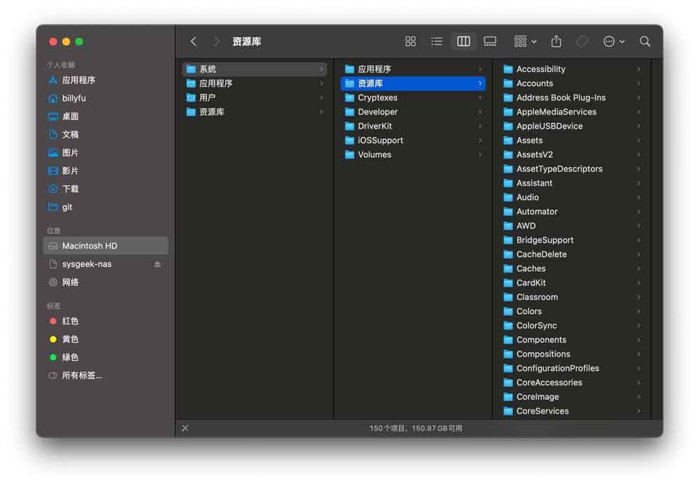Screen dimensions: 699x485
Task: Select the CoreServices folder
Action: pos(542,411)
